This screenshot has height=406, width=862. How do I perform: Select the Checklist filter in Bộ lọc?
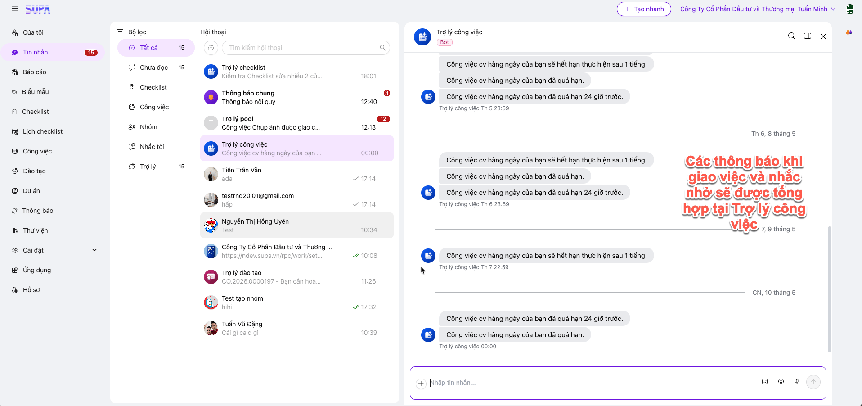pyautogui.click(x=156, y=87)
